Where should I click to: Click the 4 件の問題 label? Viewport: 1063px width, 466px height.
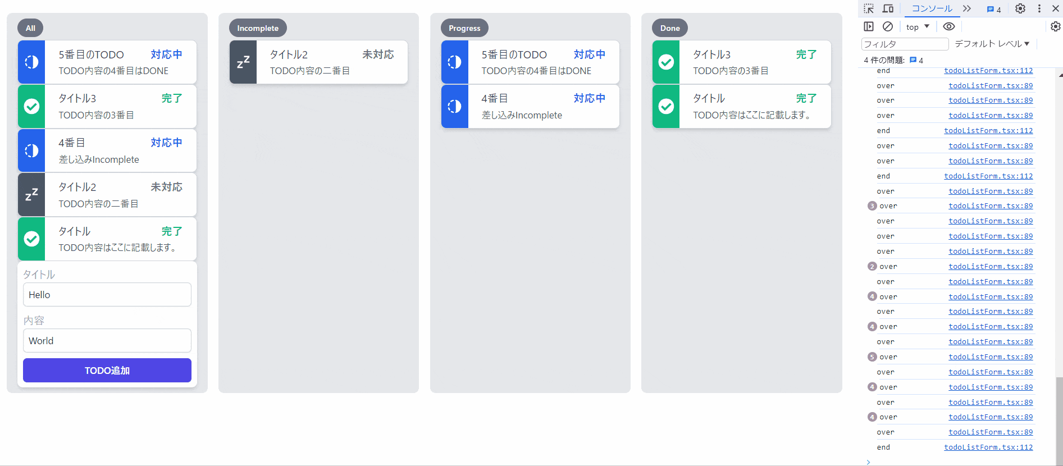point(884,60)
